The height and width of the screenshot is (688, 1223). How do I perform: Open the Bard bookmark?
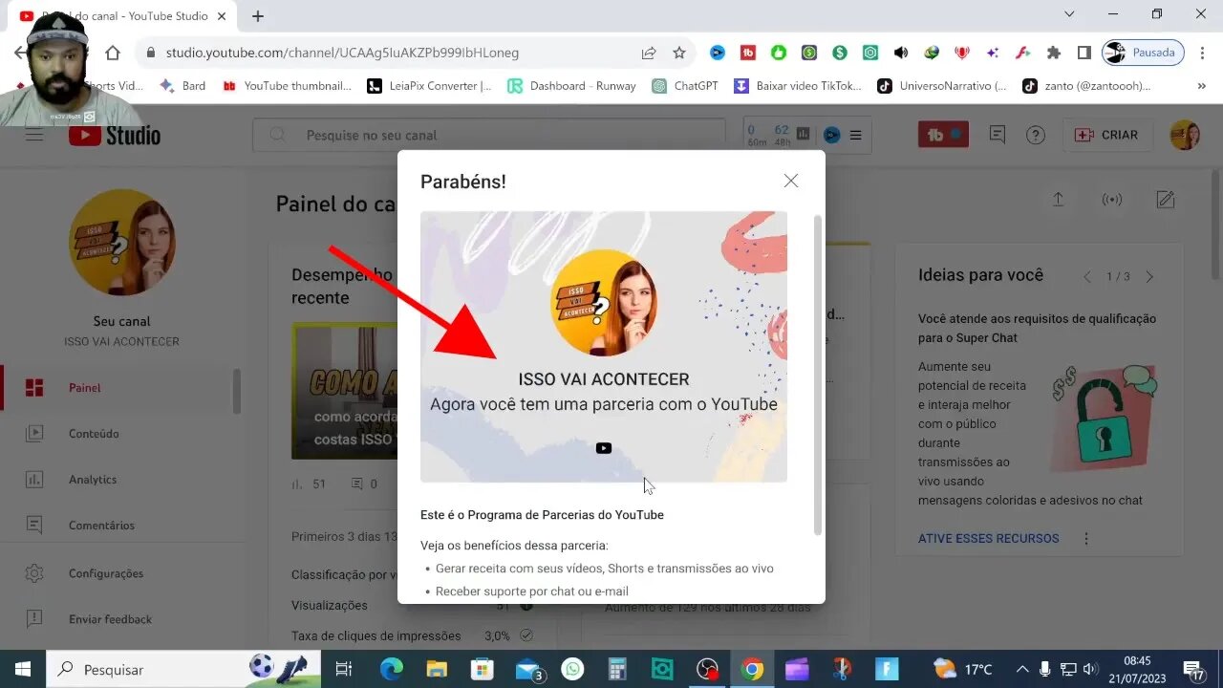coord(183,86)
